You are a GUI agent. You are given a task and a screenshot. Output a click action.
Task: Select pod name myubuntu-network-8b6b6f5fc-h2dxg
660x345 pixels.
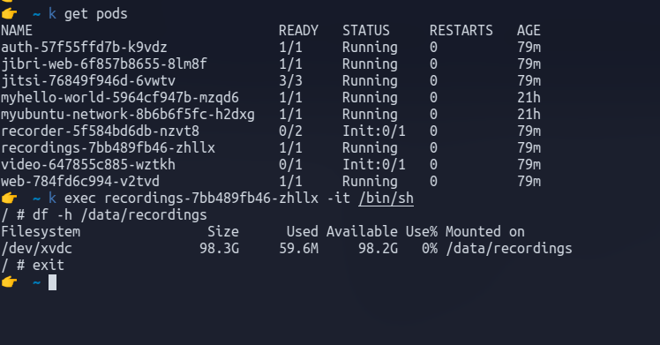pyautogui.click(x=128, y=115)
